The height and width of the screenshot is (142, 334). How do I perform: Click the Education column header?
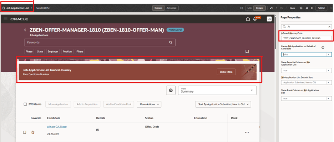[x=201, y=118]
